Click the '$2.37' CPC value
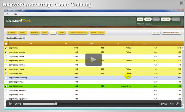This screenshot has height=112, width=185. pyautogui.click(x=155, y=82)
